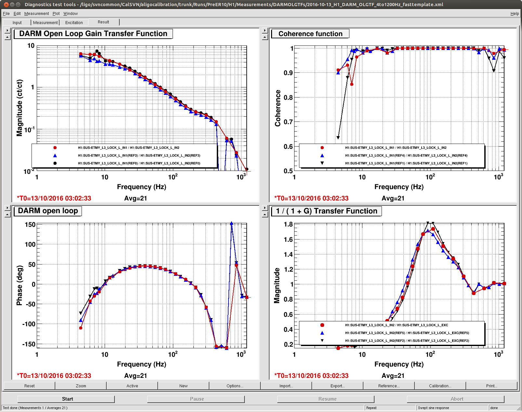
Task: Open the Plot menu
Action: [x=56, y=14]
